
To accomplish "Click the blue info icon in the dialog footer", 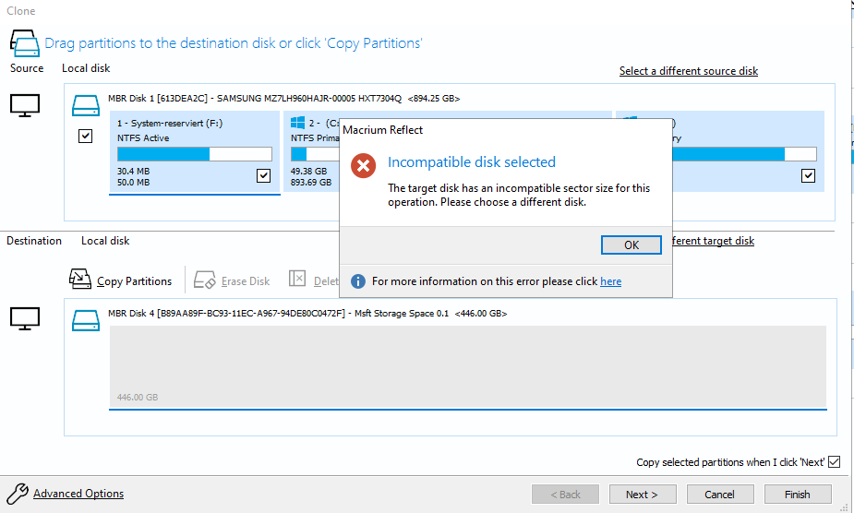I will [358, 281].
